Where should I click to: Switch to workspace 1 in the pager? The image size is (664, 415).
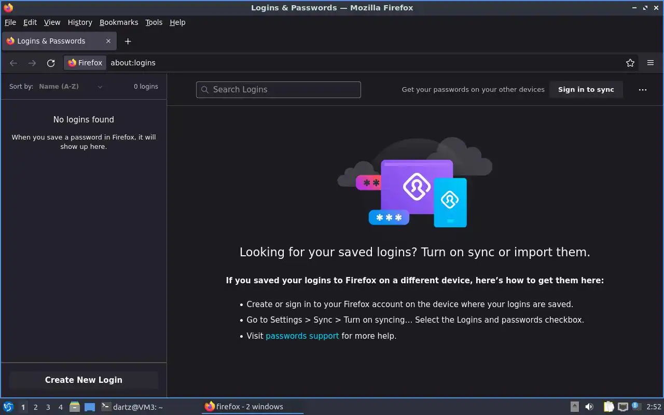point(23,407)
